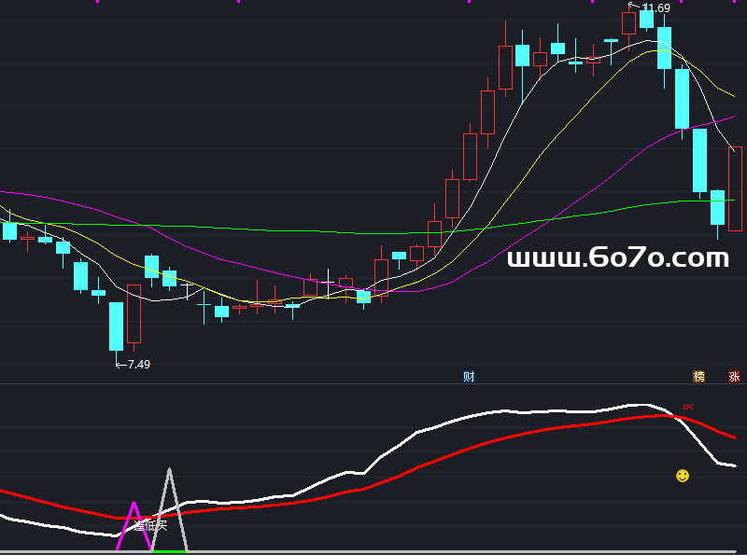Click the 11.69 high price label
The image size is (747, 555).
tap(655, 7)
